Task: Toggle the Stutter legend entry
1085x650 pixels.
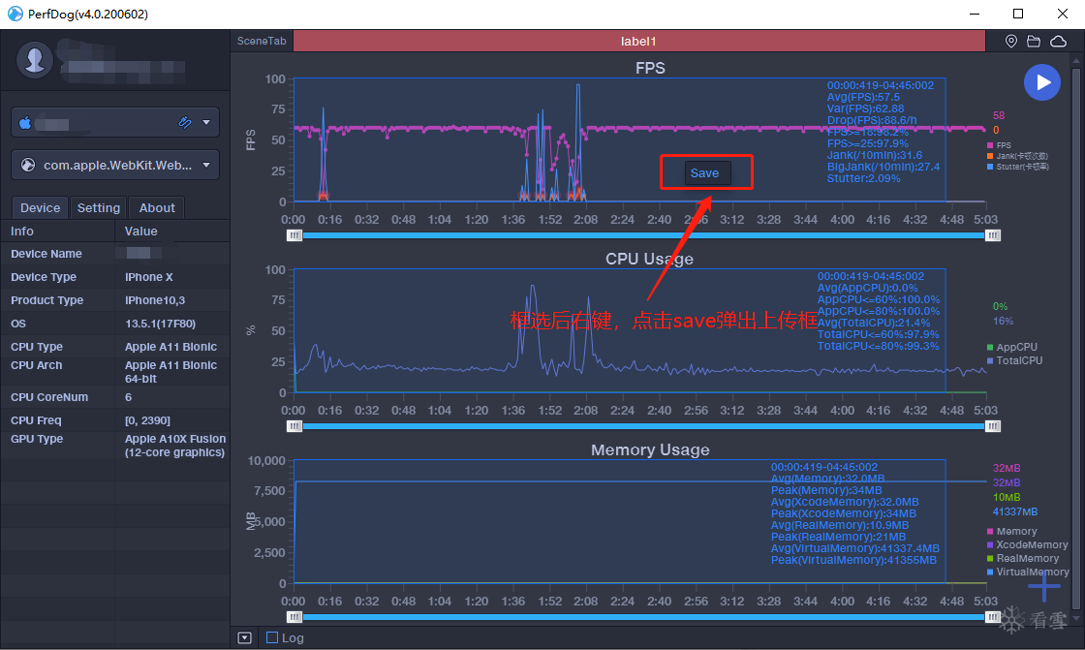Action: [x=1018, y=167]
